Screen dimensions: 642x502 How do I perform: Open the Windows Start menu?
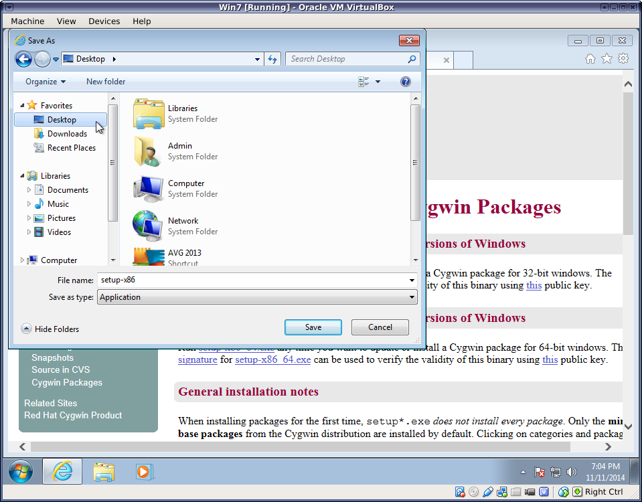click(21, 472)
